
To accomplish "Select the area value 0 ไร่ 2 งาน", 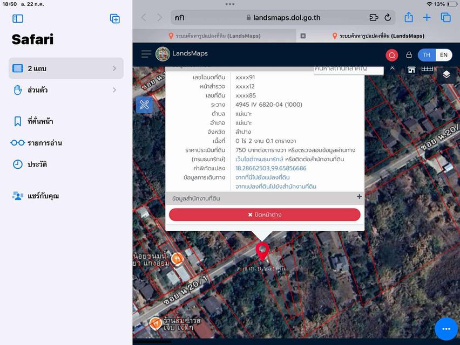I will click(266, 141).
